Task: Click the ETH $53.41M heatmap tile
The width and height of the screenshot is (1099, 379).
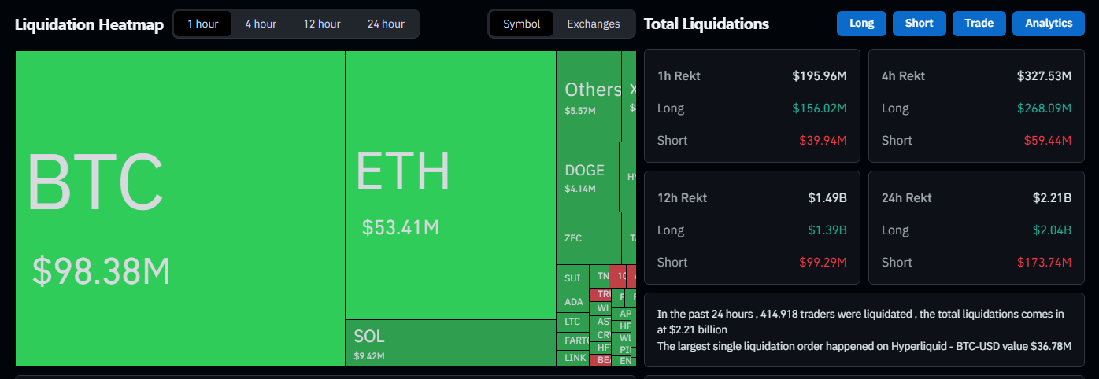Action: click(450, 185)
